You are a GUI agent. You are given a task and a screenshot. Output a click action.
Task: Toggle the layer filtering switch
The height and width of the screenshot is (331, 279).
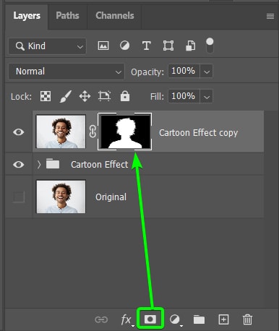(x=210, y=45)
